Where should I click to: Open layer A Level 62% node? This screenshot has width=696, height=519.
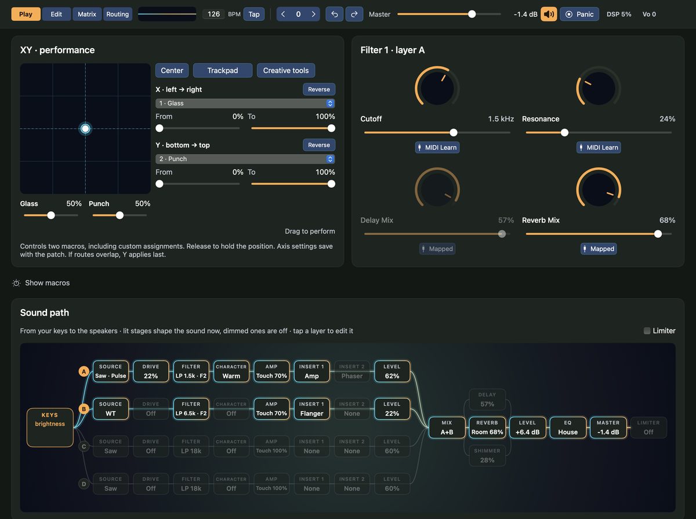pos(392,372)
